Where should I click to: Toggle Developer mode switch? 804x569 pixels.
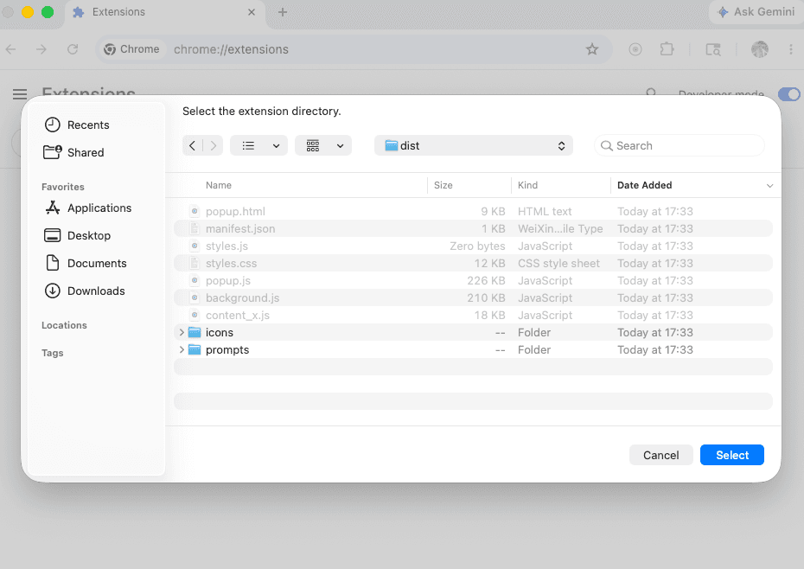[788, 94]
